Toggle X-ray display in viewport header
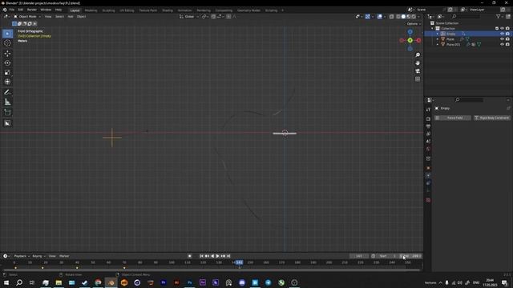 (x=391, y=17)
